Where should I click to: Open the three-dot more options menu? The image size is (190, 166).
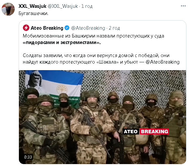pyautogui.click(x=183, y=6)
